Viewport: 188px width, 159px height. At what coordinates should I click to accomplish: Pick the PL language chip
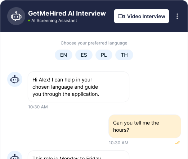pyautogui.click(x=104, y=55)
